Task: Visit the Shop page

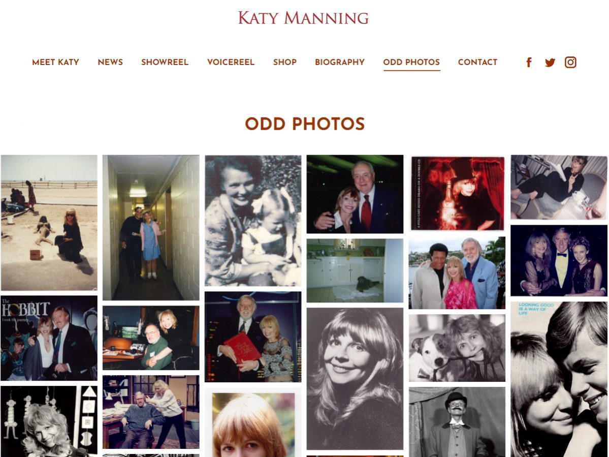Action: click(285, 62)
